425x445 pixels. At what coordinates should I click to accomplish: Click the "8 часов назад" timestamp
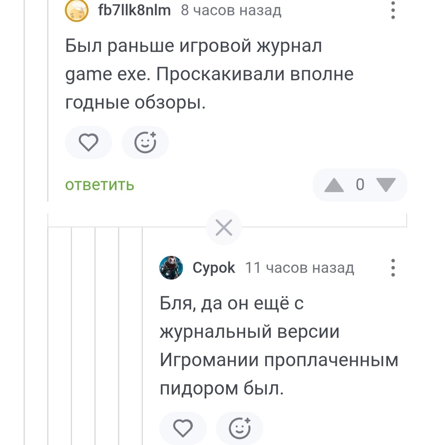click(x=231, y=11)
